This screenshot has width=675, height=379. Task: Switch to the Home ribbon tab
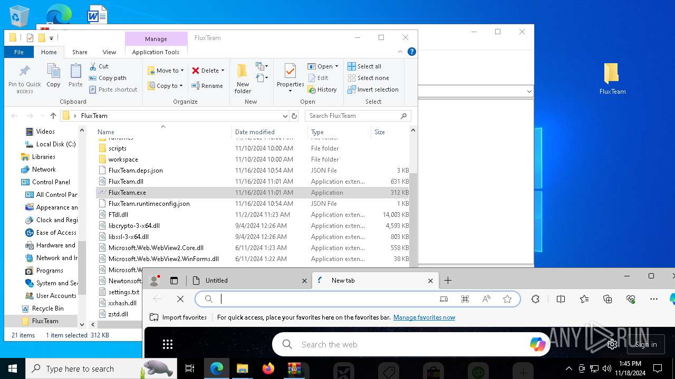tap(49, 52)
